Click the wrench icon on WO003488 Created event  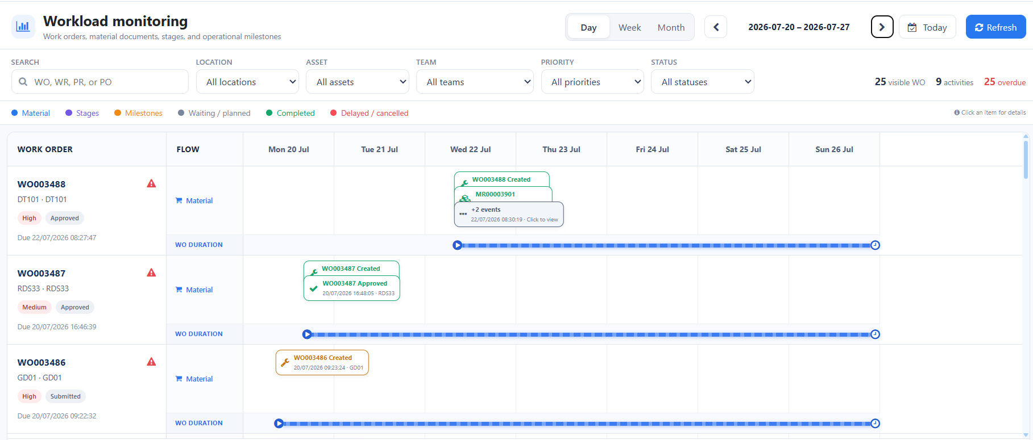pyautogui.click(x=464, y=183)
